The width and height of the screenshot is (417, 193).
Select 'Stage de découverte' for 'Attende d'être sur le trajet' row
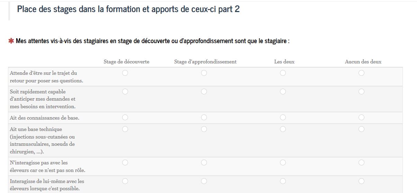click(125, 73)
